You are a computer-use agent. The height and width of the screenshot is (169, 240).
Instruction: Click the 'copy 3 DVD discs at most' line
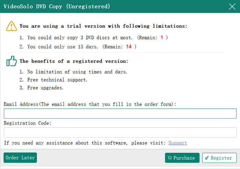(94, 37)
